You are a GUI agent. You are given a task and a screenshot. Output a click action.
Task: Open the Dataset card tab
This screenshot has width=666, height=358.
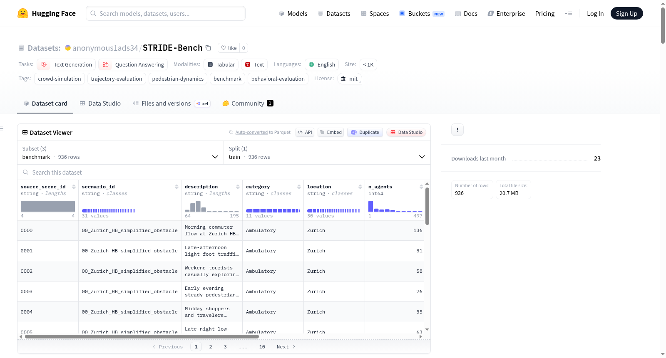[x=45, y=104]
